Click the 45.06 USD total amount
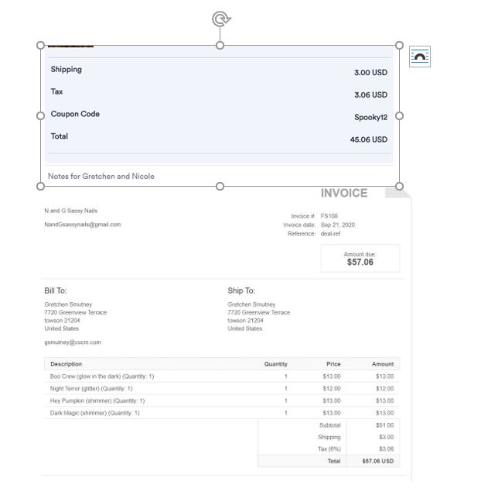 368,139
